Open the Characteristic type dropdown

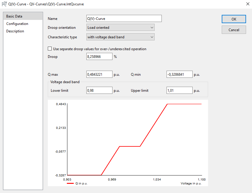click(x=120, y=37)
